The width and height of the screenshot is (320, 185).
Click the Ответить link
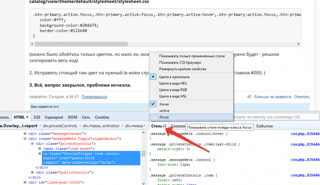coord(302,97)
